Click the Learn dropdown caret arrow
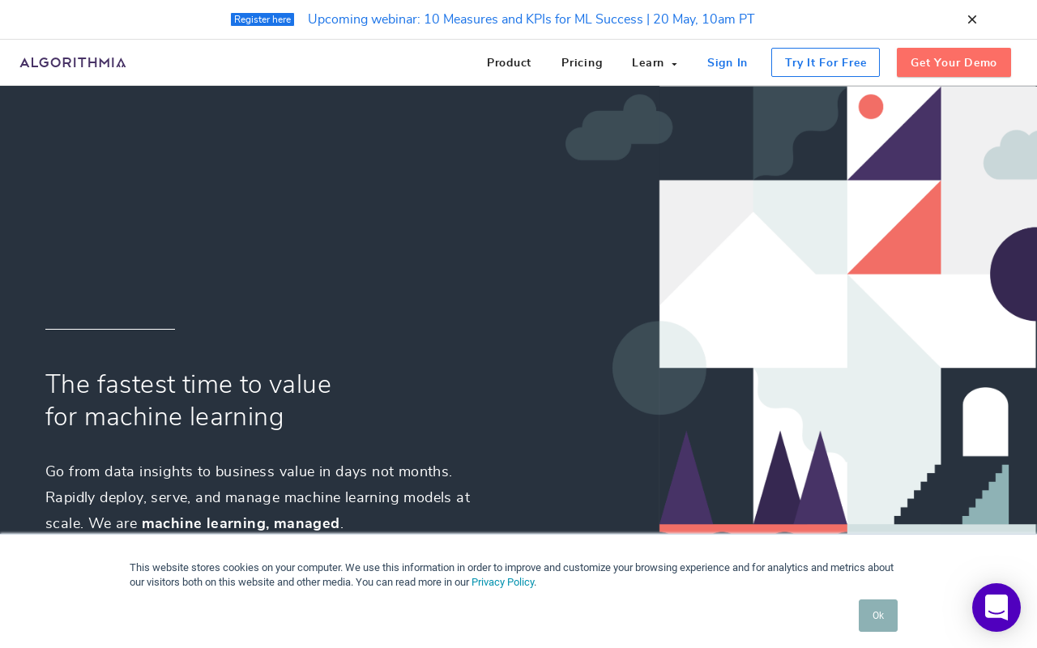The height and width of the screenshot is (648, 1037). (x=674, y=64)
